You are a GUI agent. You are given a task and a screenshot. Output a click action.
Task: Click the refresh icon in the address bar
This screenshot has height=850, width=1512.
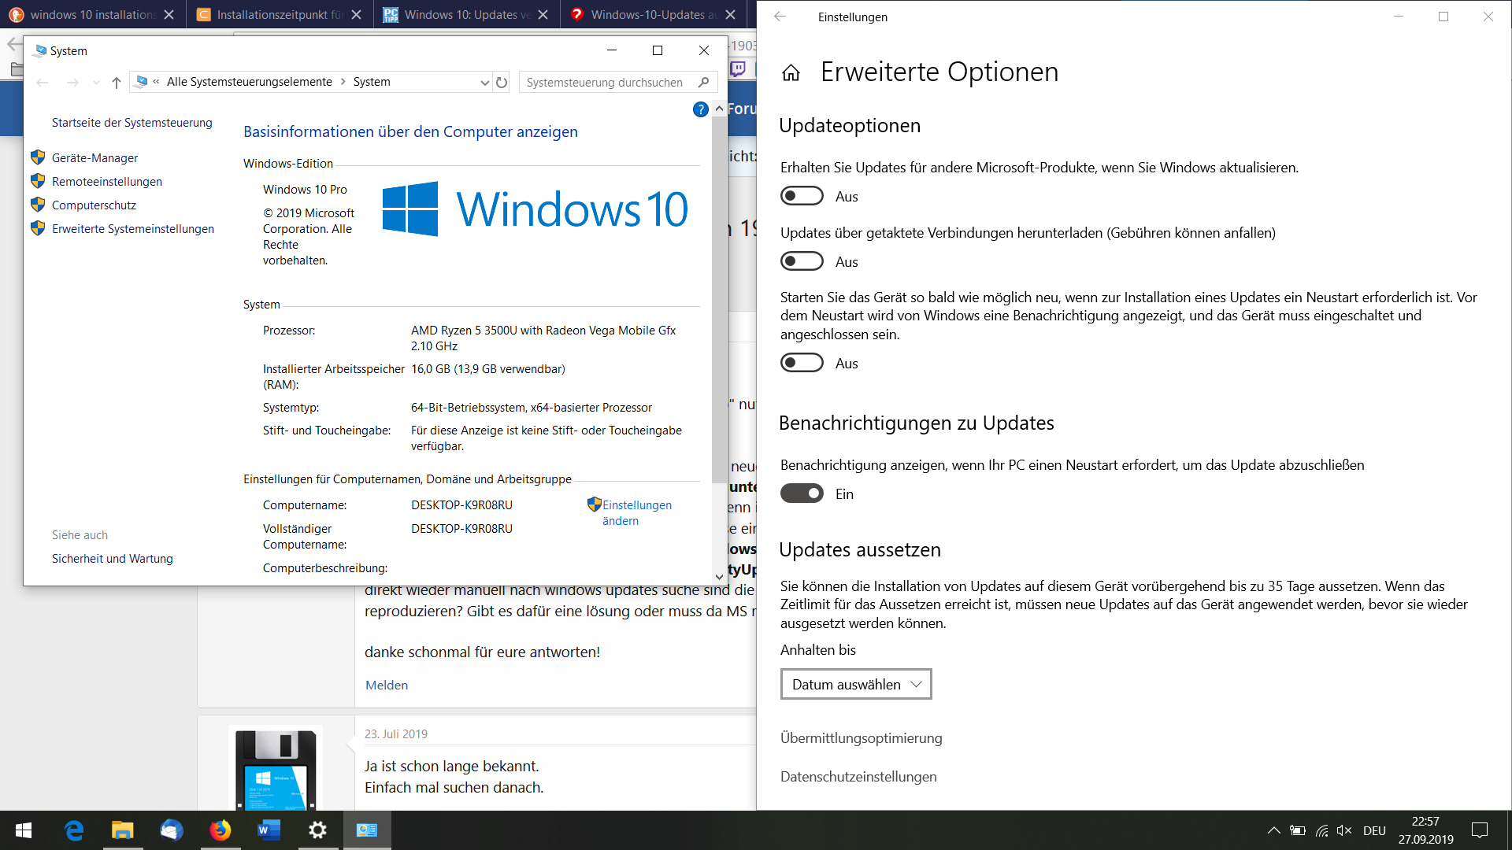point(502,82)
